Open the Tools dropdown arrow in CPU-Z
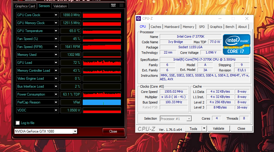Image resolution: width=274 pixels, height=152 pixels. (204, 128)
